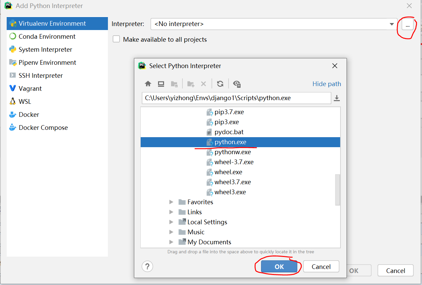422x285 pixels.
Task: Select the Vagrant option
Action: tap(57, 88)
